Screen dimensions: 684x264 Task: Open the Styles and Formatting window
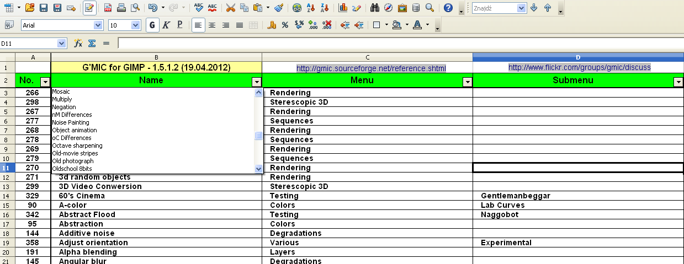9,25
